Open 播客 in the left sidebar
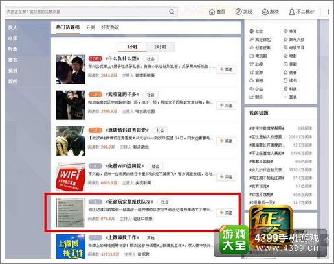The width and height of the screenshot is (334, 264). [12, 60]
